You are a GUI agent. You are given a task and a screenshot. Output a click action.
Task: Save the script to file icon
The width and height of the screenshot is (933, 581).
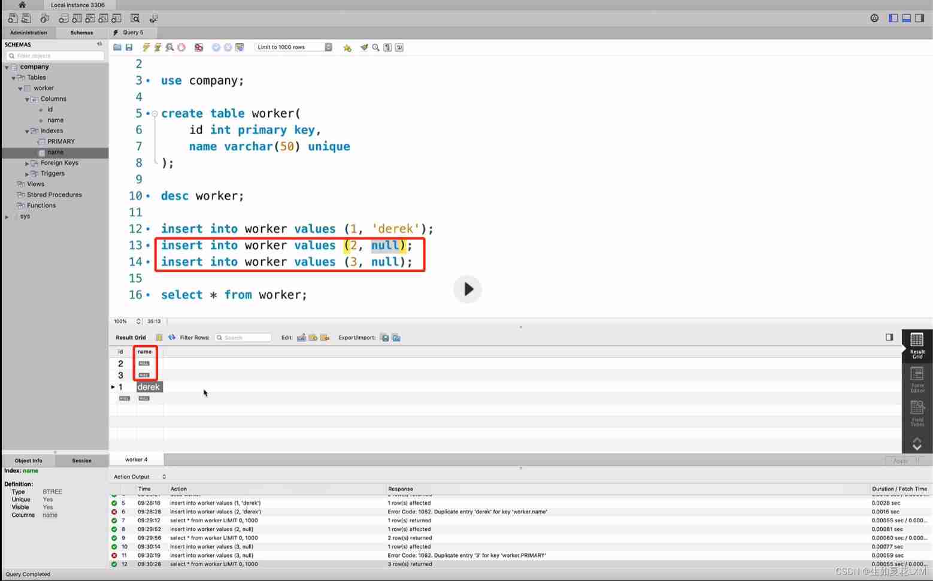point(129,47)
